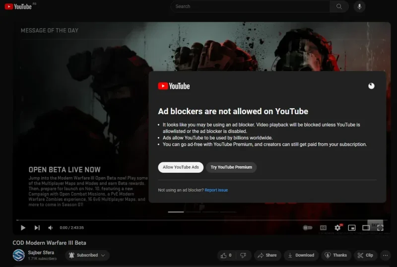This screenshot has height=267, width=397.
Task: Enable miniplayer mode
Action: pyautogui.click(x=352, y=228)
